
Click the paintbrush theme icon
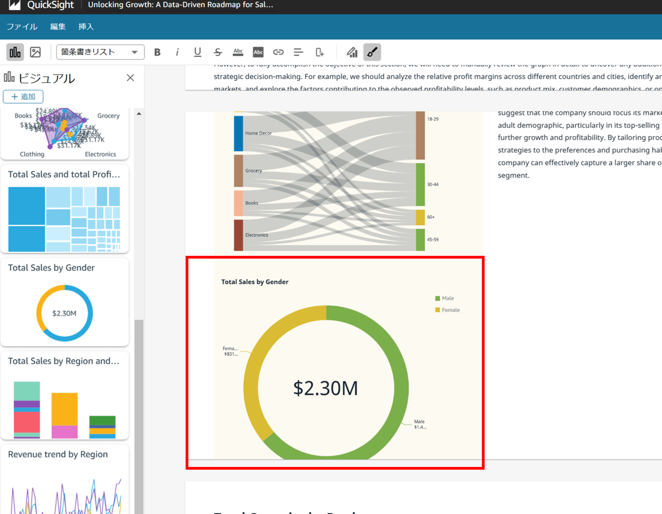coord(372,52)
